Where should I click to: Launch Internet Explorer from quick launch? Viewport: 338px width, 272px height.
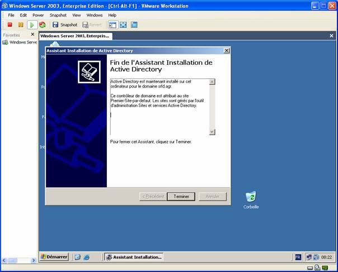pyautogui.click(x=87, y=257)
